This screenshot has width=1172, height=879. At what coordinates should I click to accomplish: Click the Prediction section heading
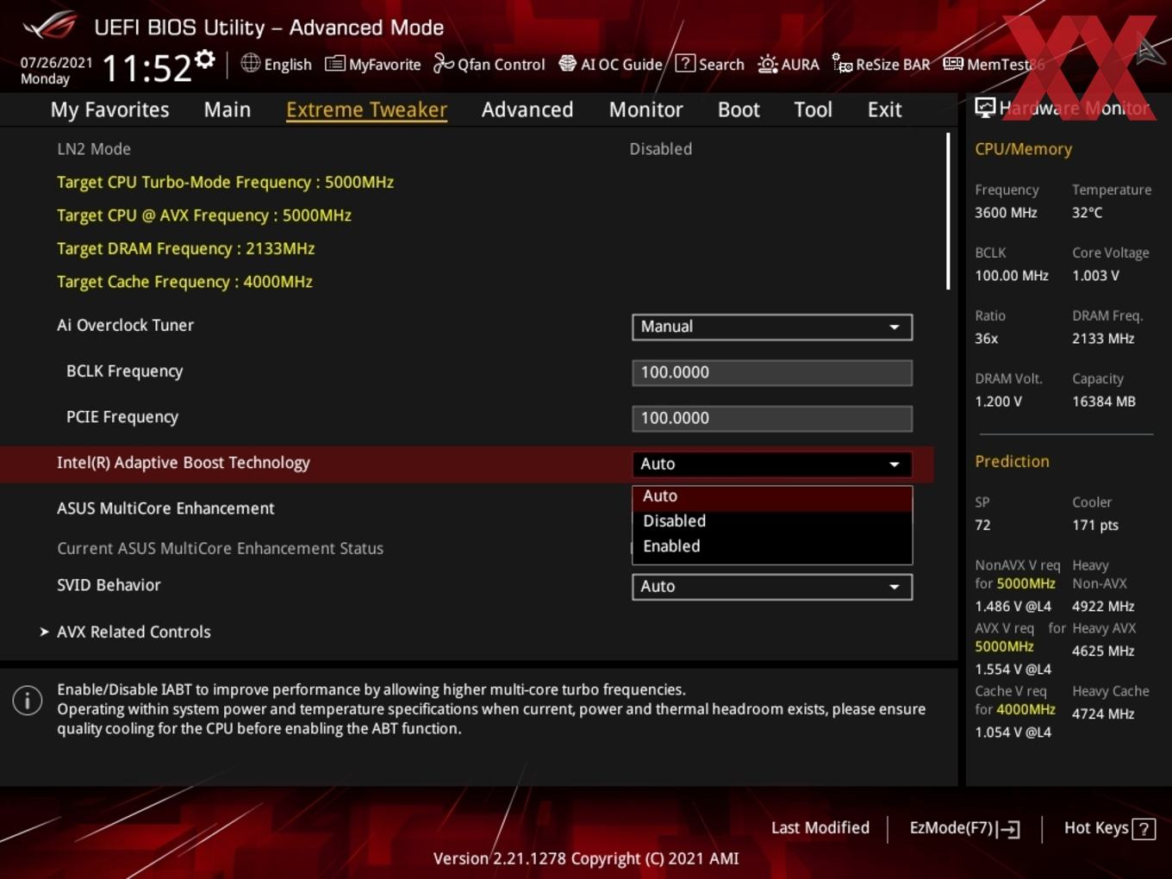point(1012,461)
